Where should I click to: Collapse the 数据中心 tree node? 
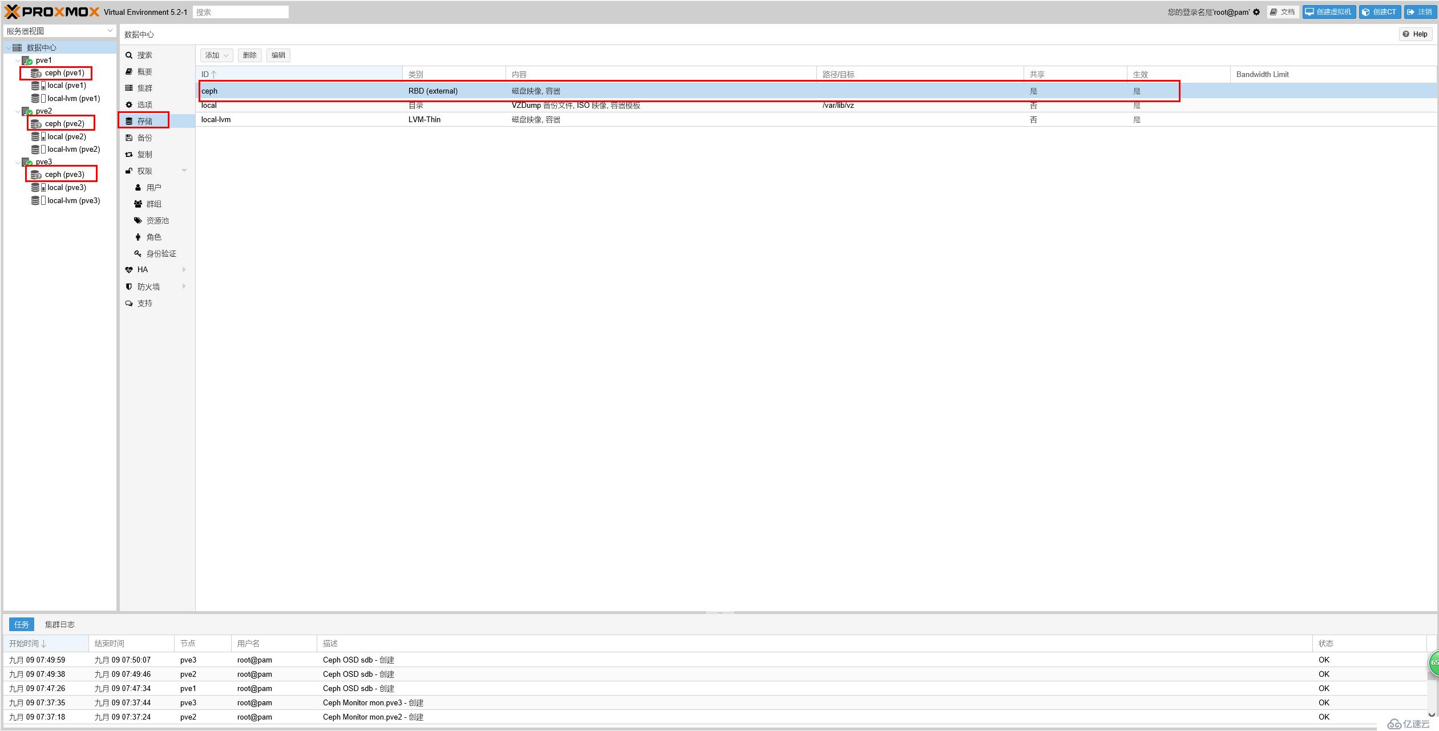pyautogui.click(x=8, y=48)
